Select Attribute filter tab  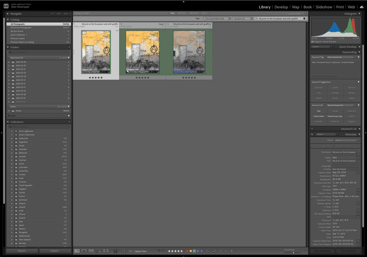click(182, 13)
